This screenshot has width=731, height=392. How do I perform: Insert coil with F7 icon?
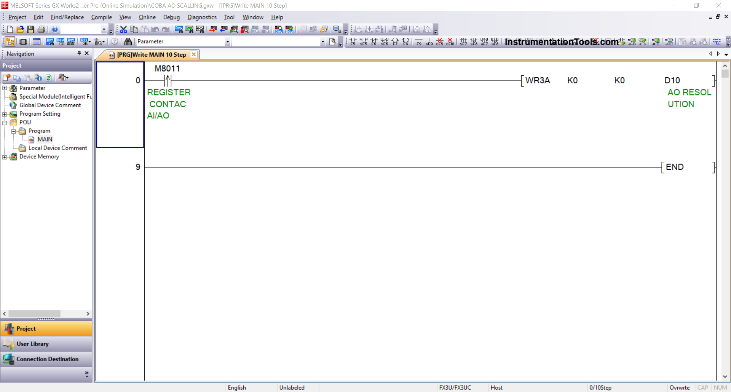pyautogui.click(x=395, y=41)
